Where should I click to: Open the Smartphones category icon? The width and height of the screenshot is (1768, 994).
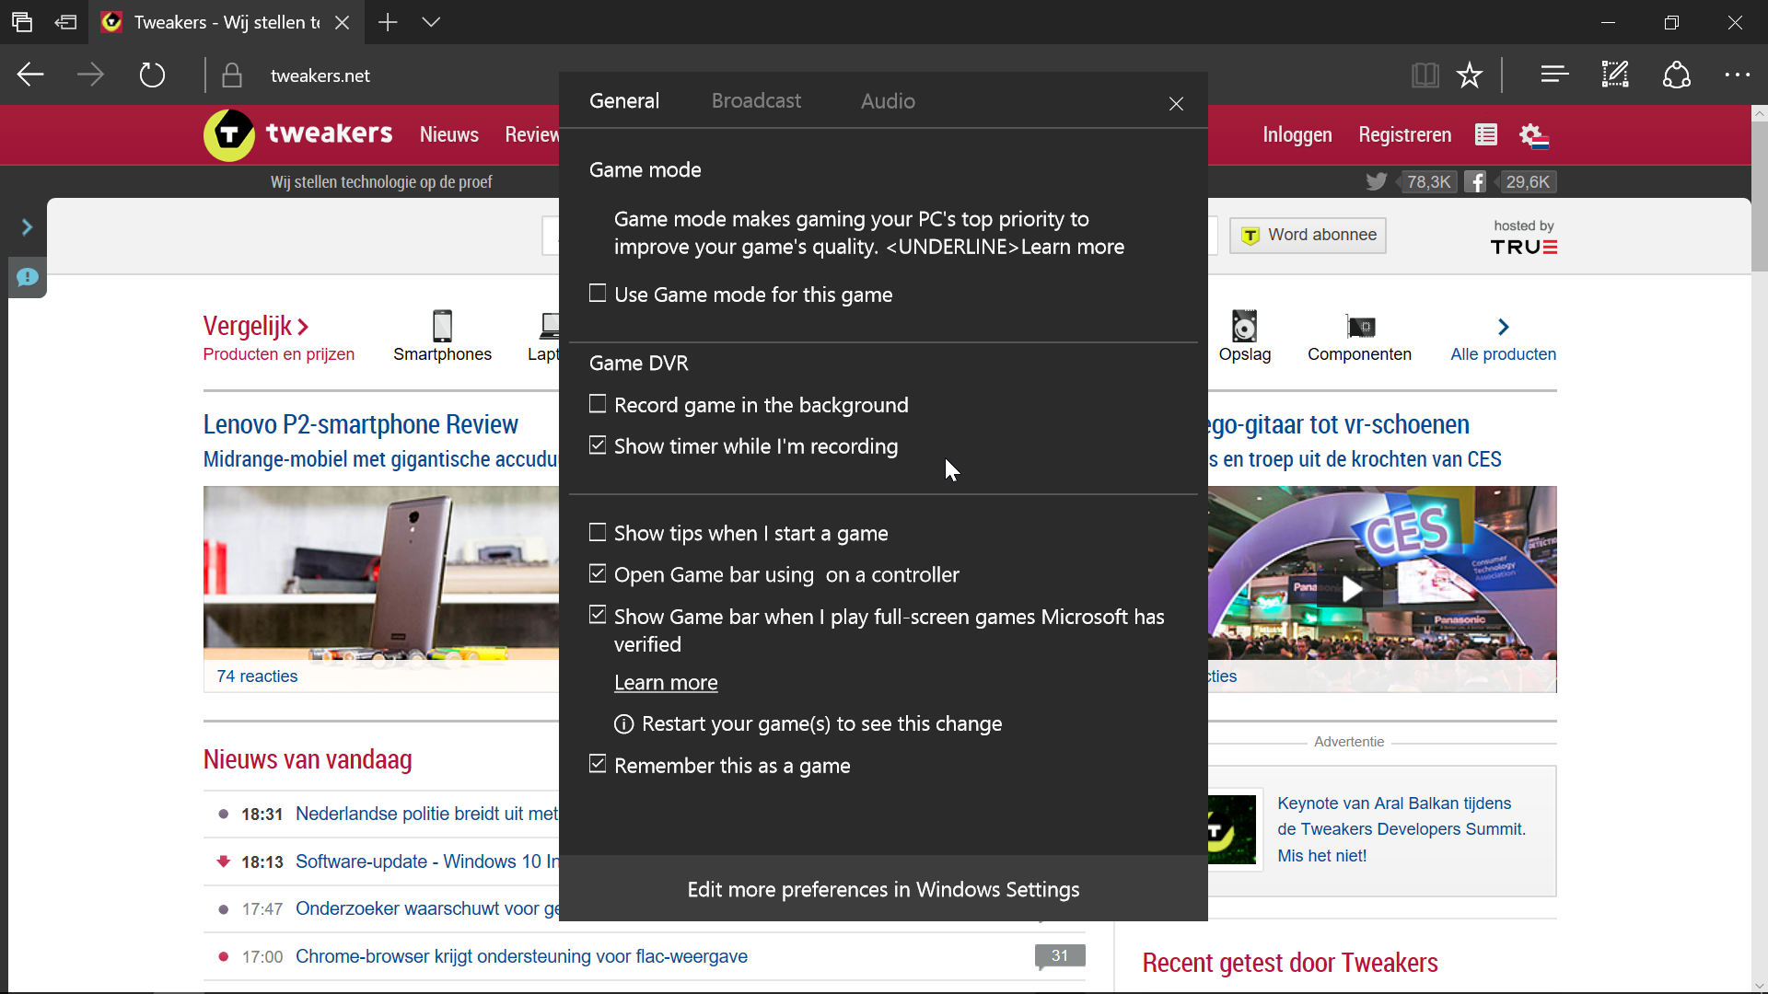[442, 327]
